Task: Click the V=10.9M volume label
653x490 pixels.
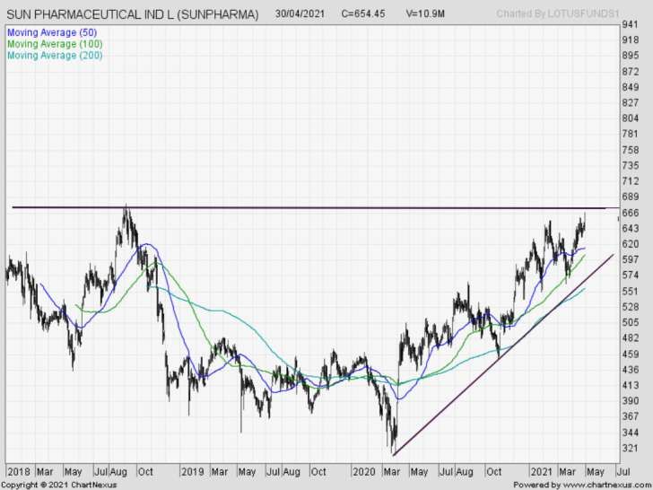Action: click(427, 15)
